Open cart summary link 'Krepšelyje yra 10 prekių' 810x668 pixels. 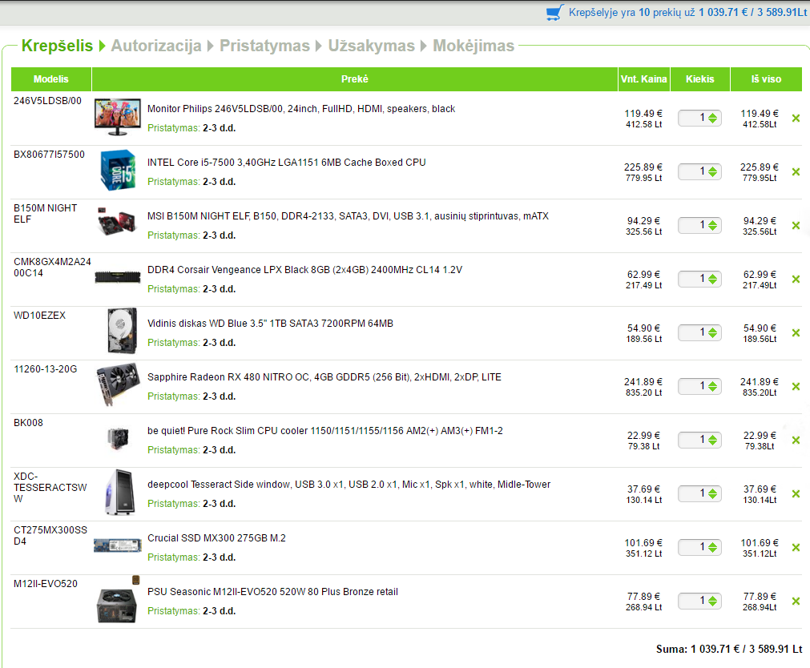[687, 12]
